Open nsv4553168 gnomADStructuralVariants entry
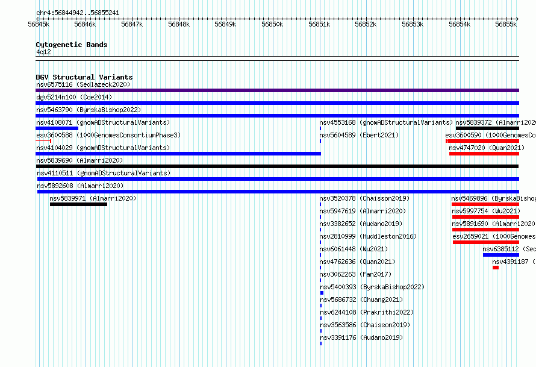536x367 pixels. pyautogui.click(x=386, y=122)
